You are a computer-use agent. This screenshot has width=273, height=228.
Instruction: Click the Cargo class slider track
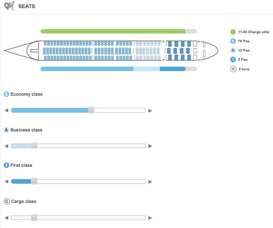tap(78, 218)
